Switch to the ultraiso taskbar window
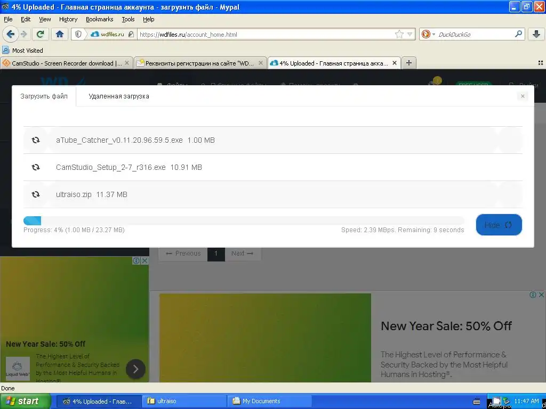546x409 pixels. 184,401
